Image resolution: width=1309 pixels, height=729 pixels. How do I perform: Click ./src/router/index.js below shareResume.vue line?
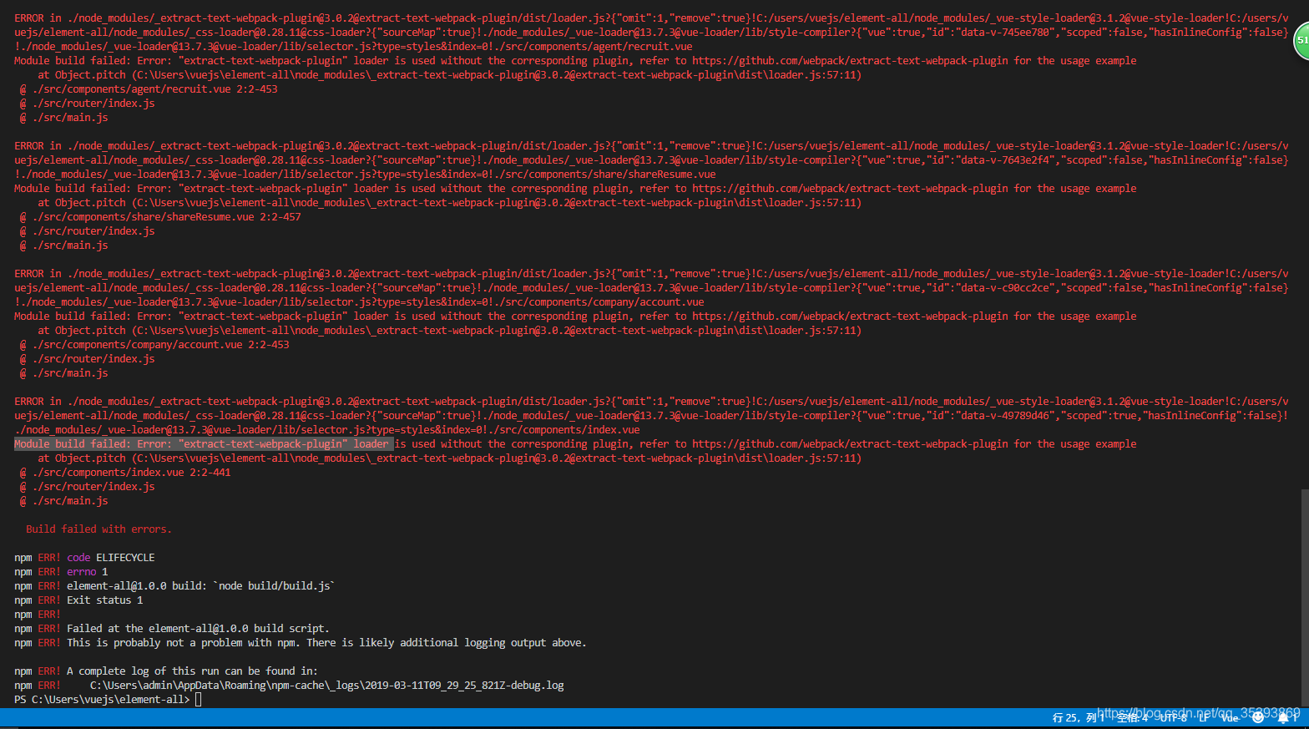click(x=93, y=231)
